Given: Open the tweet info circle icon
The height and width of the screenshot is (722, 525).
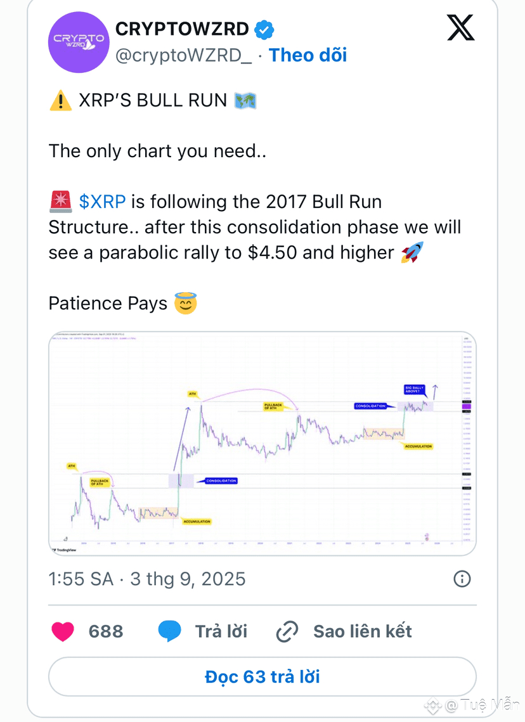Looking at the screenshot, I should coord(462,579).
